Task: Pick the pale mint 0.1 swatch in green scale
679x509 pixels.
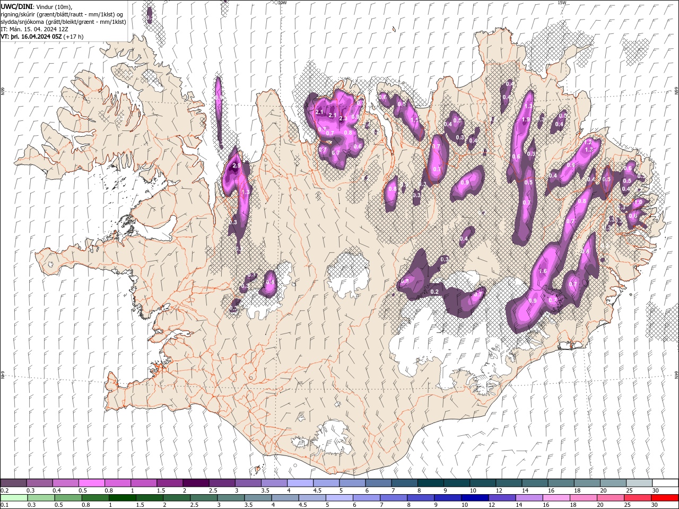Action: pos(14,498)
